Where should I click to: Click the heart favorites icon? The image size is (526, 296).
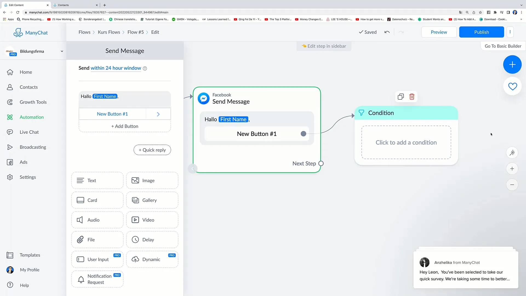click(x=512, y=86)
